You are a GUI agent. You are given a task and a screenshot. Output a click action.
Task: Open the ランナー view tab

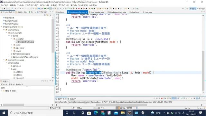tap(32, 12)
